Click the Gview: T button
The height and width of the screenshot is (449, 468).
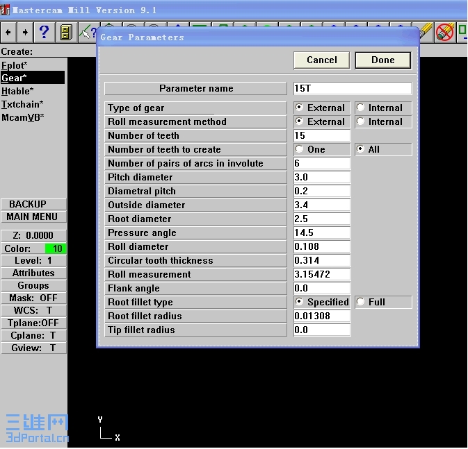click(33, 348)
